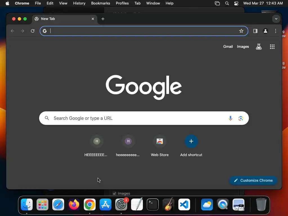Image resolution: width=288 pixels, height=216 pixels.
Task: Start voice search with microphone icon
Action: point(230,118)
